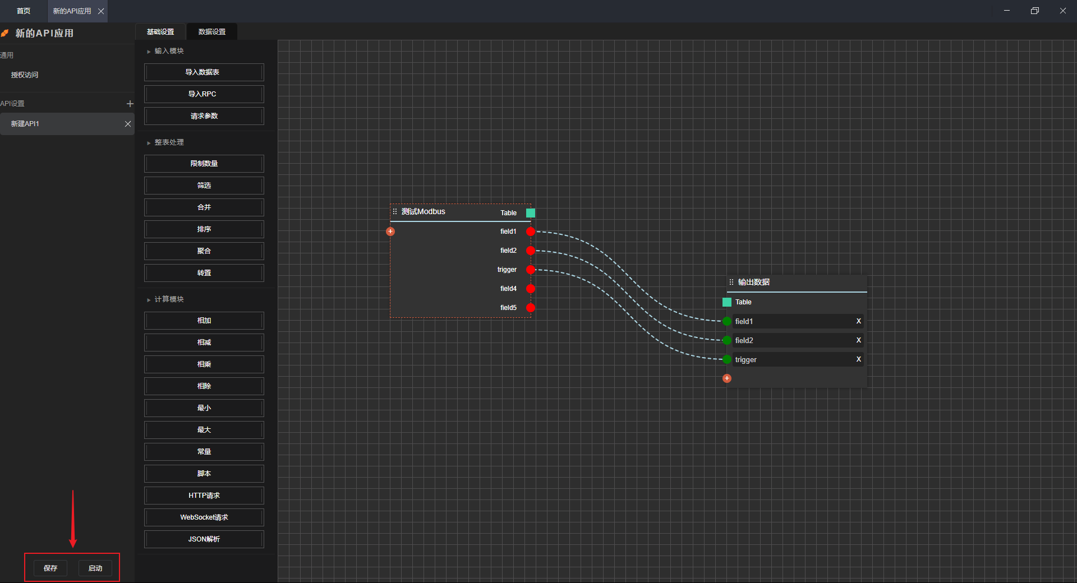Screen dimensions: 1077x583
Task: Remove trigger row from the 输出数据 node
Action: 858,359
